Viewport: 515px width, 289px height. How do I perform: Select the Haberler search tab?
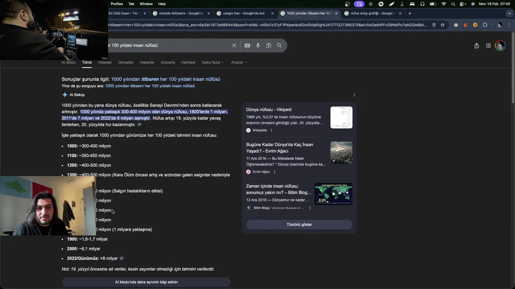(x=147, y=62)
